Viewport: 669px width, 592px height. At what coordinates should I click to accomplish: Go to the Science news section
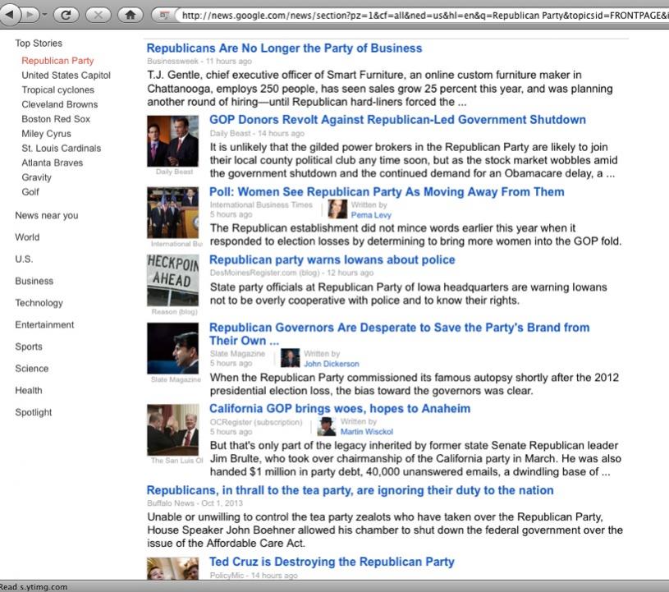click(31, 369)
